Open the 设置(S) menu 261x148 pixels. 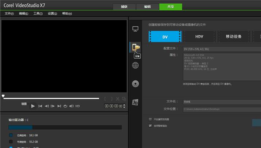[53, 14]
